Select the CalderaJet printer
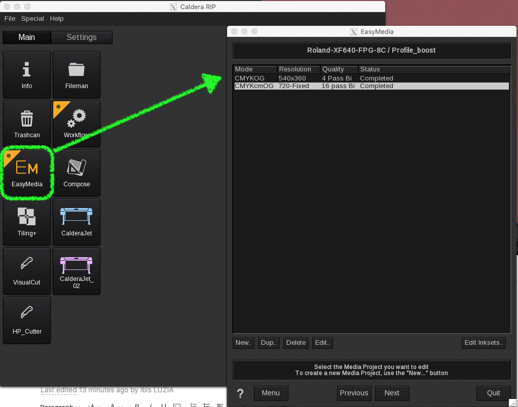 pyautogui.click(x=76, y=221)
